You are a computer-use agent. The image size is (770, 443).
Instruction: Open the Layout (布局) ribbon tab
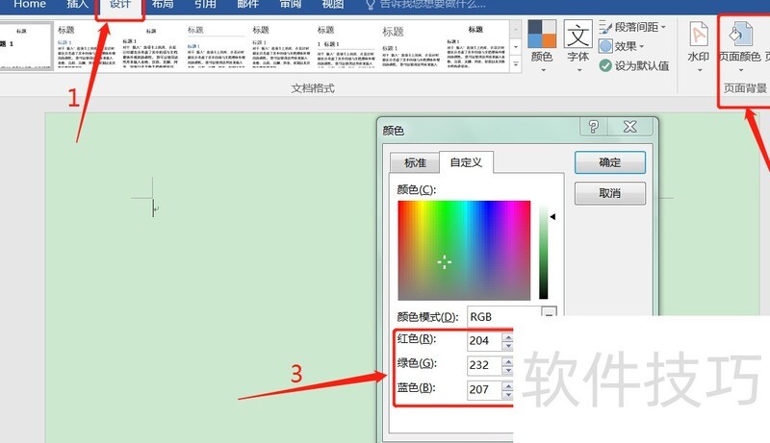coord(163,5)
